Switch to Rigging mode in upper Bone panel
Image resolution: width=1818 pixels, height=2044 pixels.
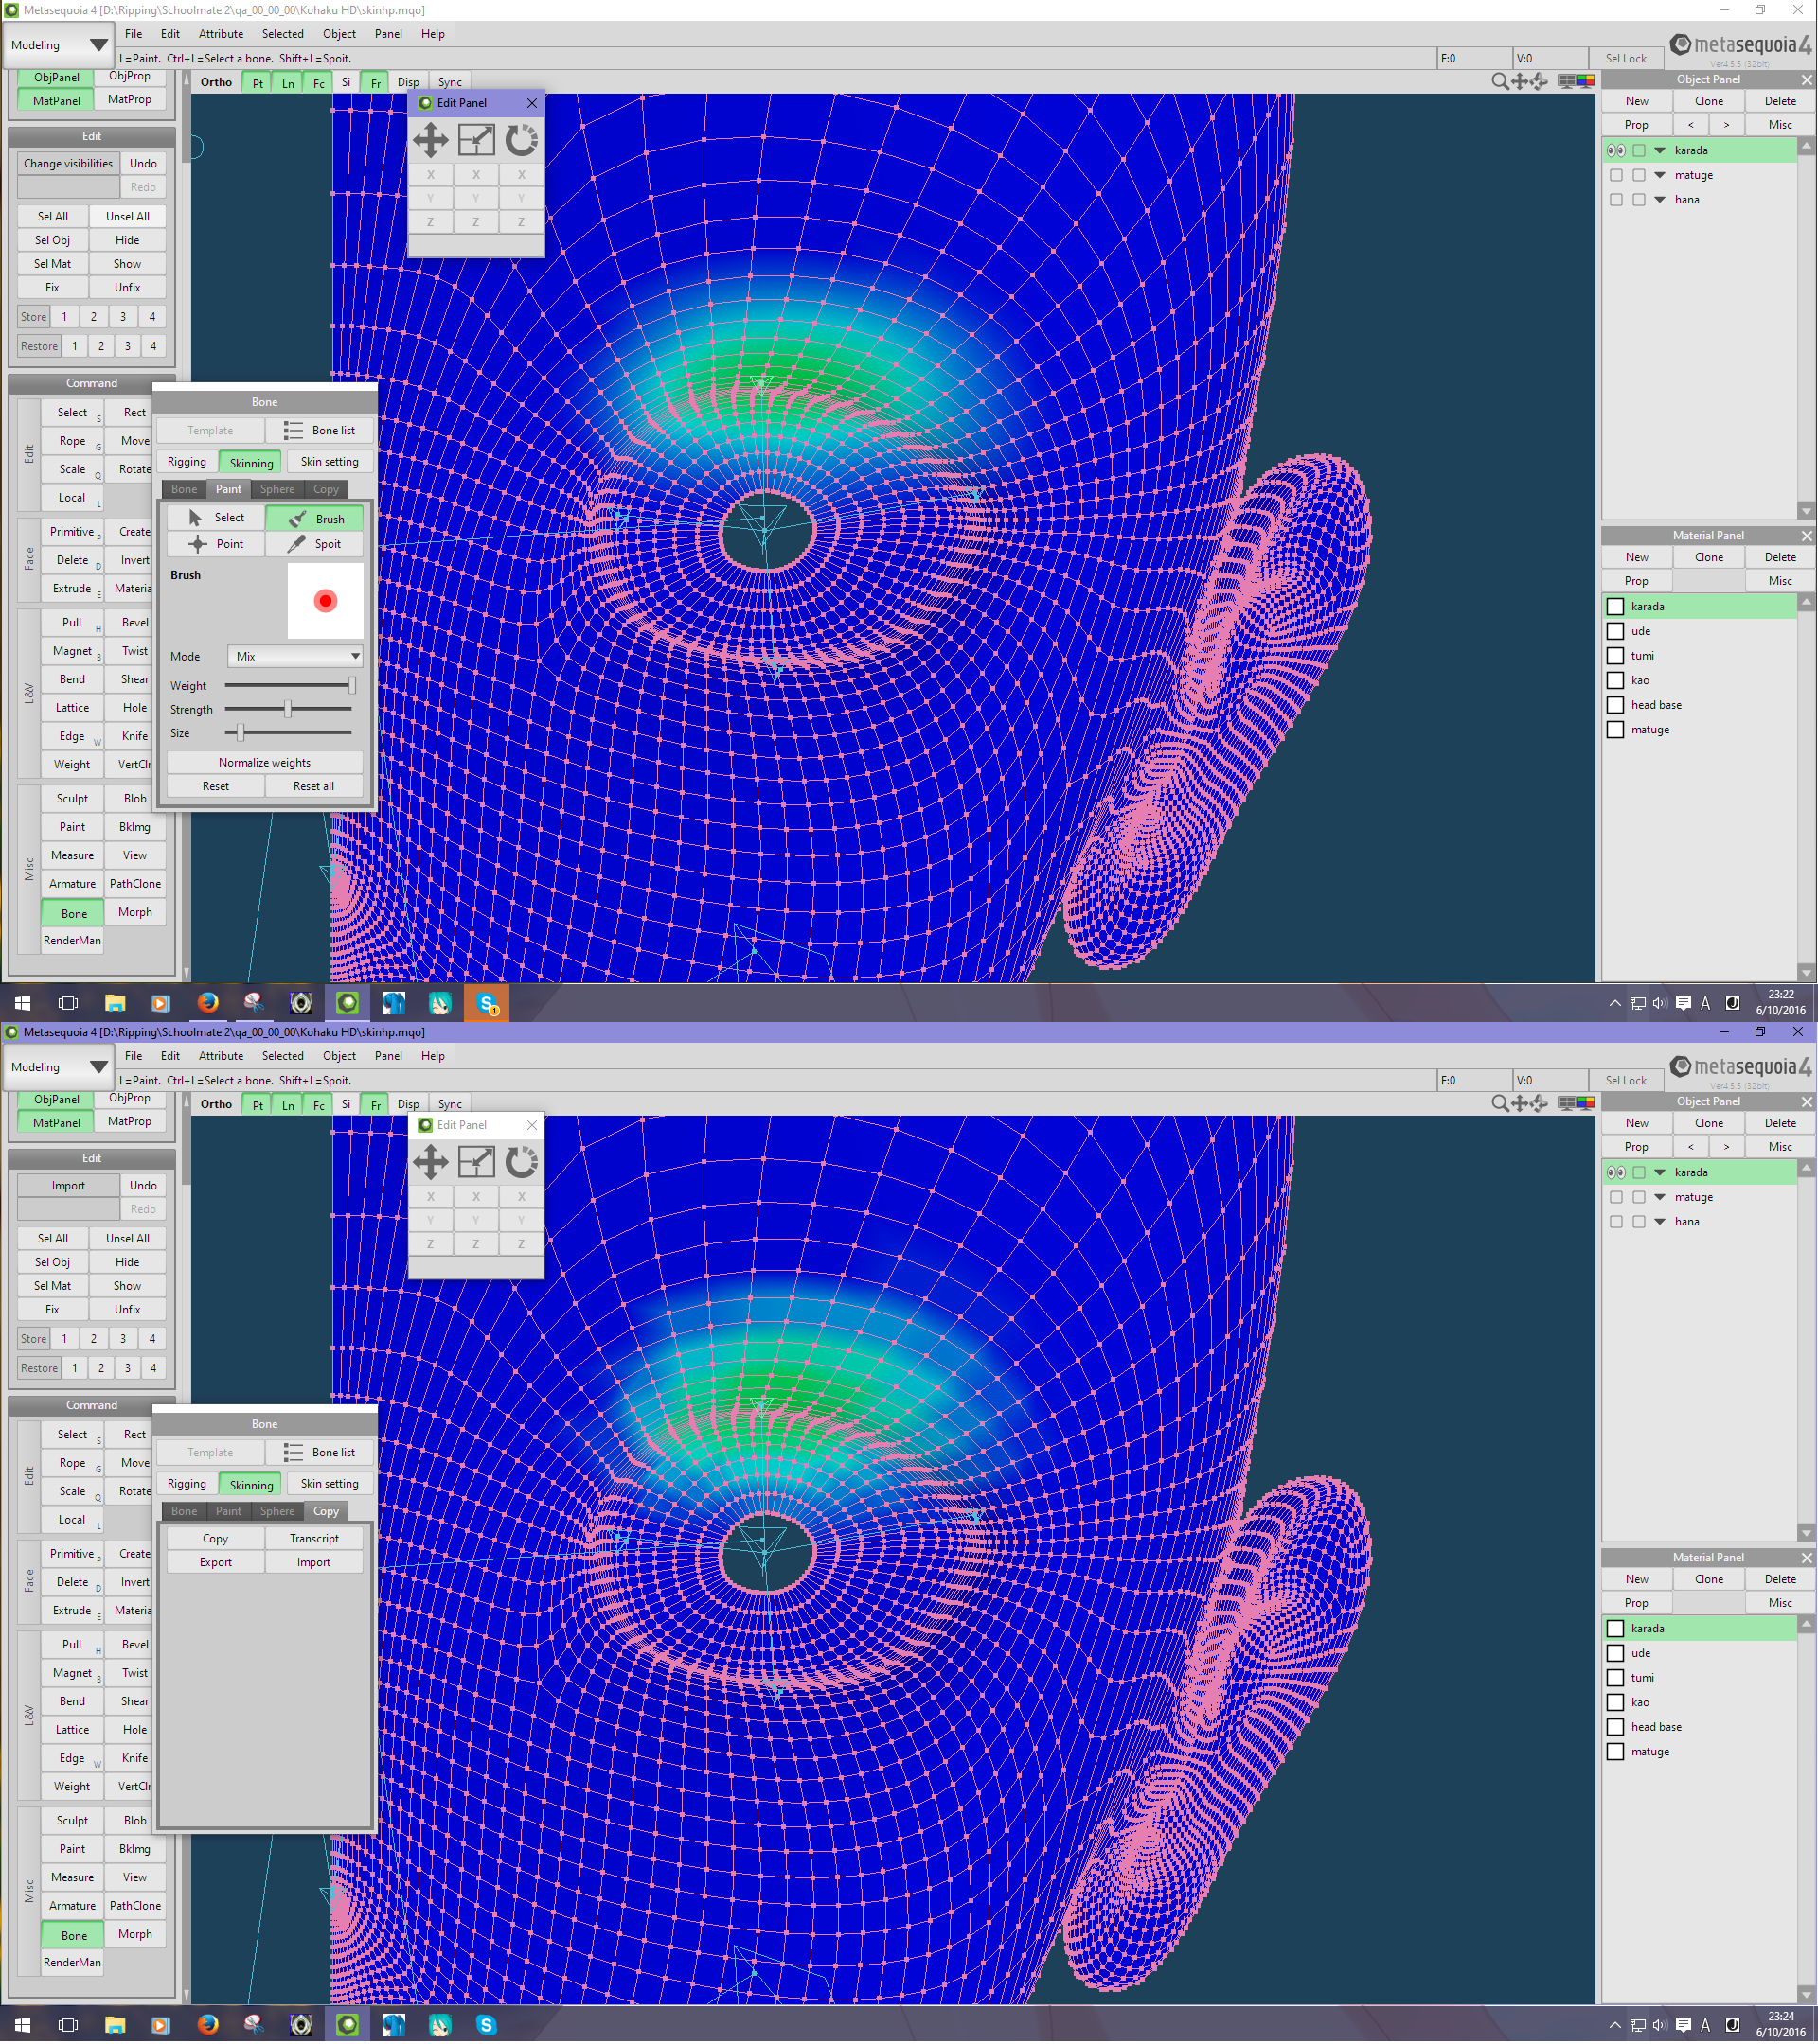point(187,462)
